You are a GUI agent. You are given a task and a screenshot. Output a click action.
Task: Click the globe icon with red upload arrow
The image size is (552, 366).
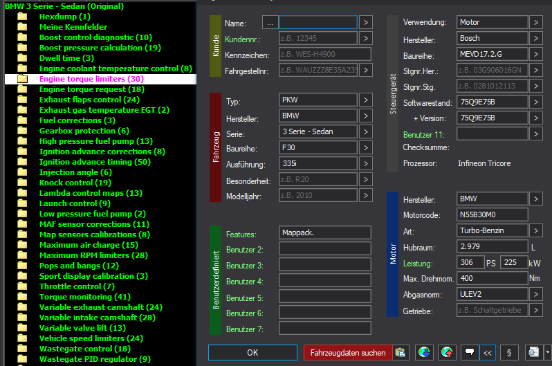446,352
